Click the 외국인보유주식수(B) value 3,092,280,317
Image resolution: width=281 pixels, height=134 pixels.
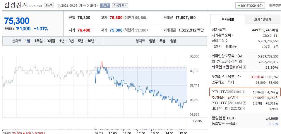click(x=268, y=62)
